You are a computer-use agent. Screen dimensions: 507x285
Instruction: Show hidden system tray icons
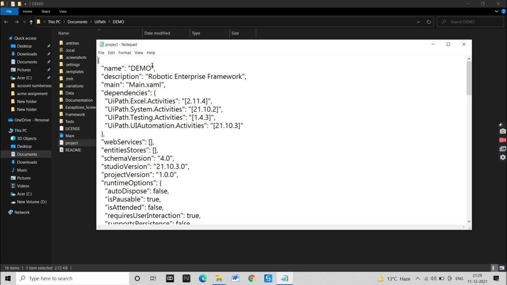pyautogui.click(x=418, y=279)
